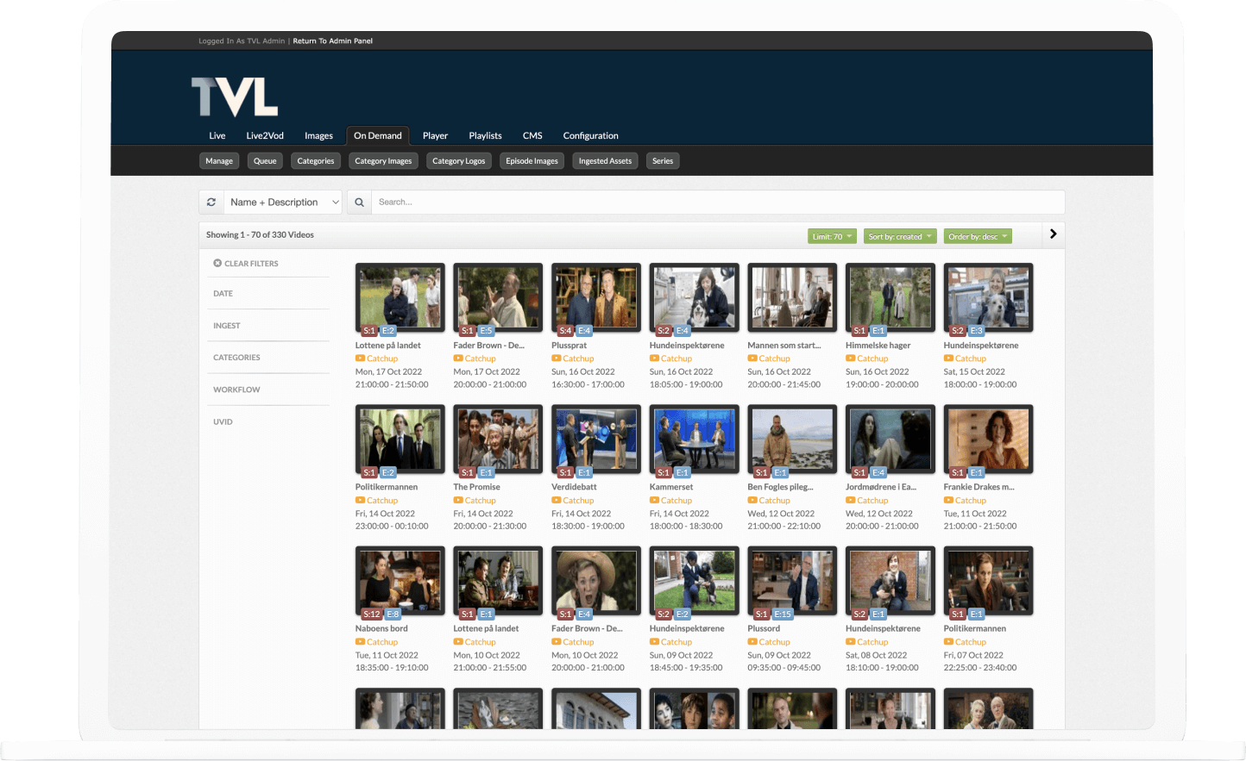Click the Catchup icon under Plussprat
Screen dimensions: 1246x761
[x=557, y=359]
